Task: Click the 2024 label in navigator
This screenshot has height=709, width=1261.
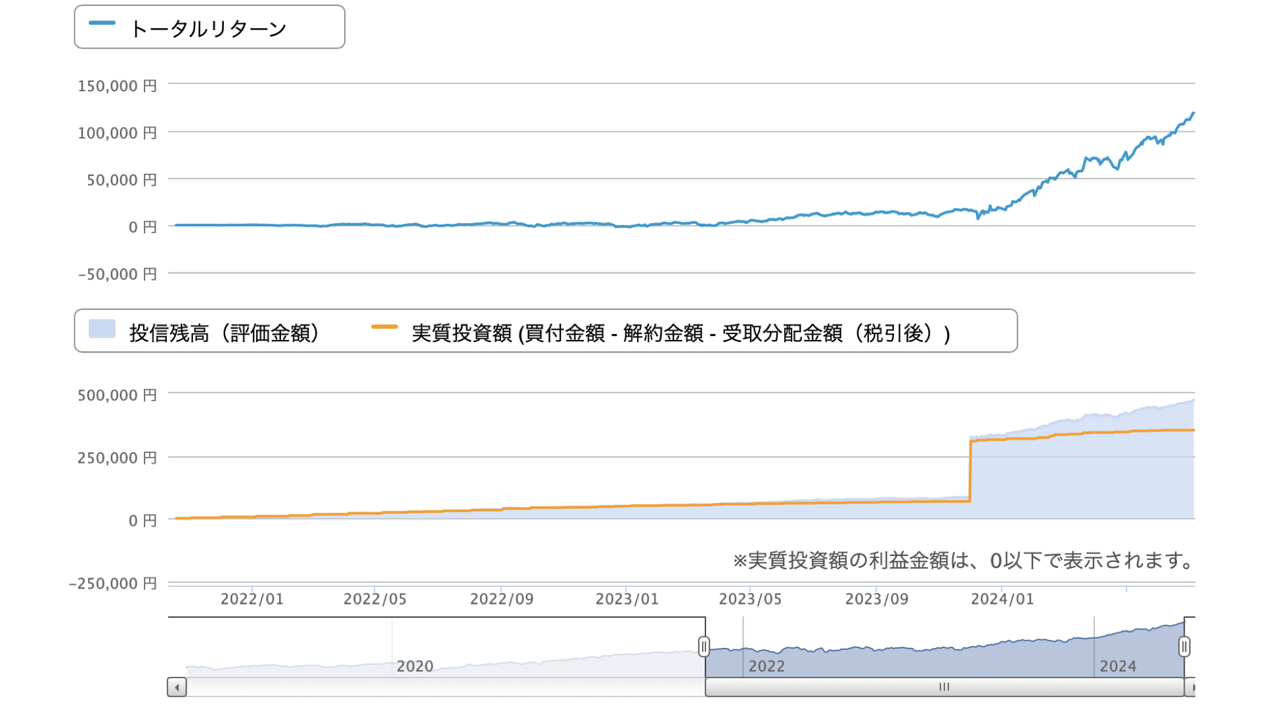Action: 1118,666
